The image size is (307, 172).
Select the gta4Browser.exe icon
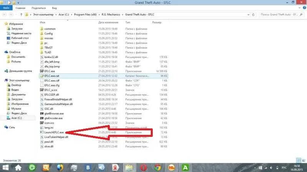42,114
